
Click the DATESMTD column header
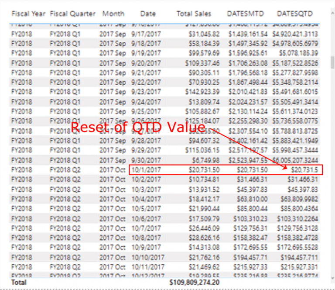click(x=245, y=14)
